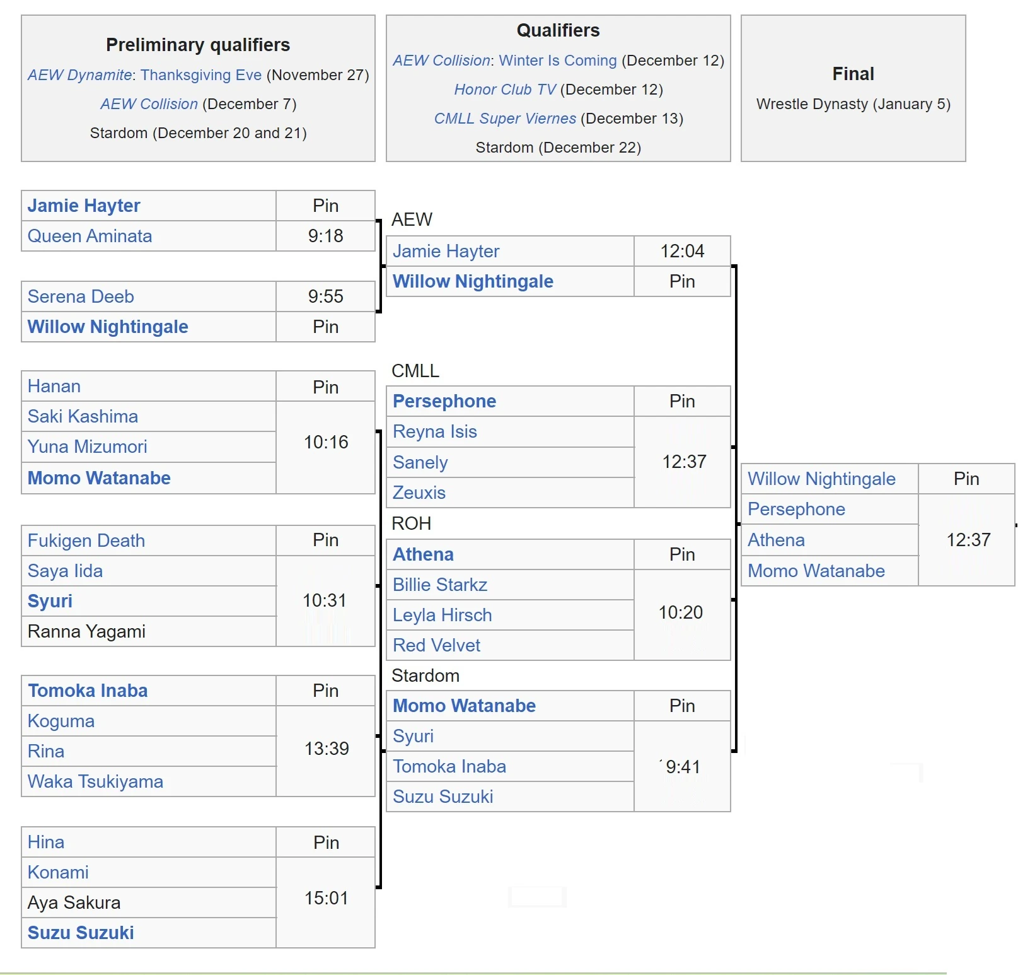Open the Sanely link
1018x975 pixels.
coord(420,462)
